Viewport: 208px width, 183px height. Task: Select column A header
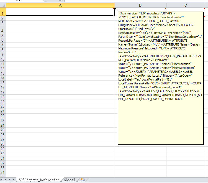click(x=60, y=5)
